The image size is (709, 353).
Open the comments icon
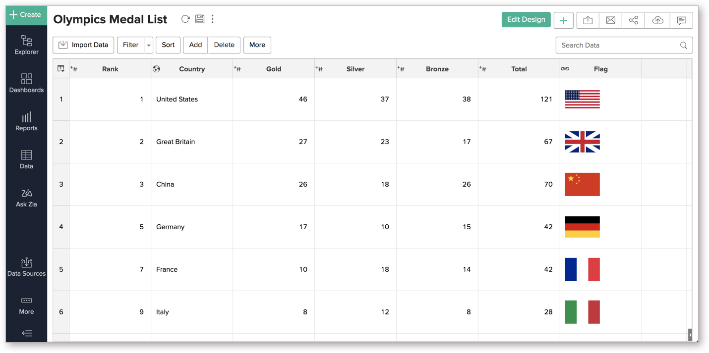(681, 20)
